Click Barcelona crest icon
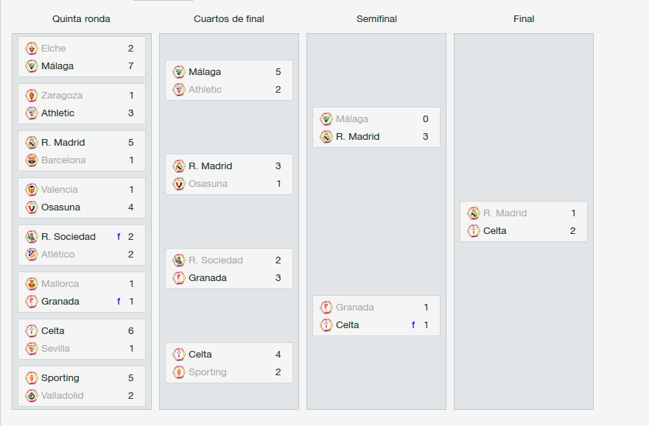The height and width of the screenshot is (426, 649). pyautogui.click(x=32, y=160)
